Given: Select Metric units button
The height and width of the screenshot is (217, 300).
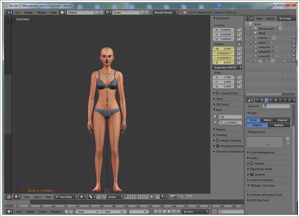Looking at the screenshot, I should pos(267,120).
